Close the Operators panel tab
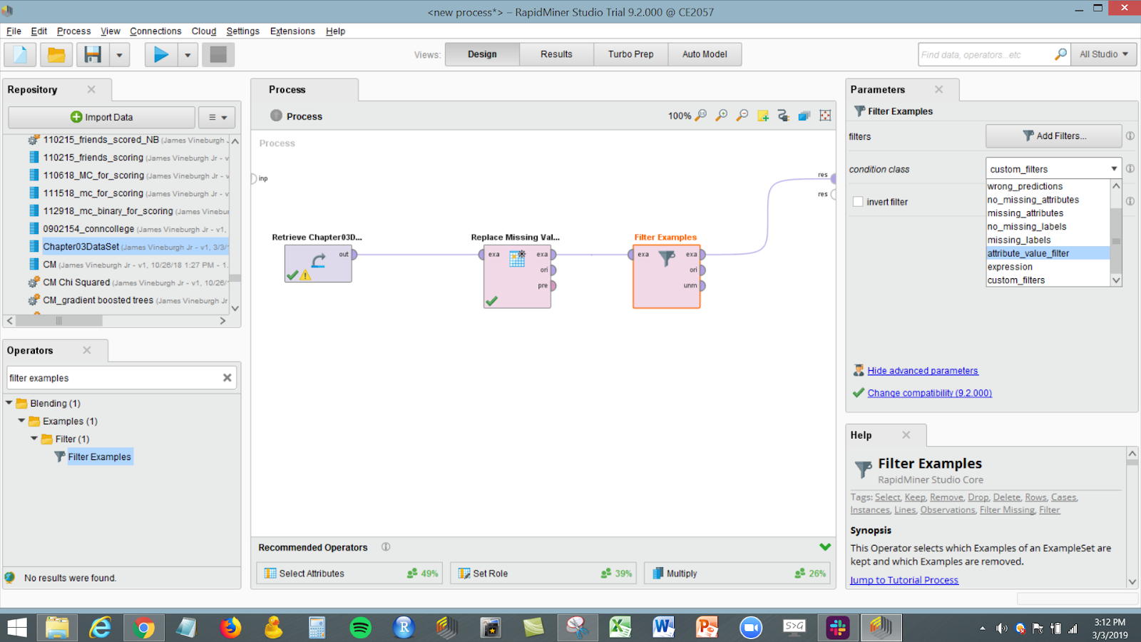1141x642 pixels. [x=87, y=350]
